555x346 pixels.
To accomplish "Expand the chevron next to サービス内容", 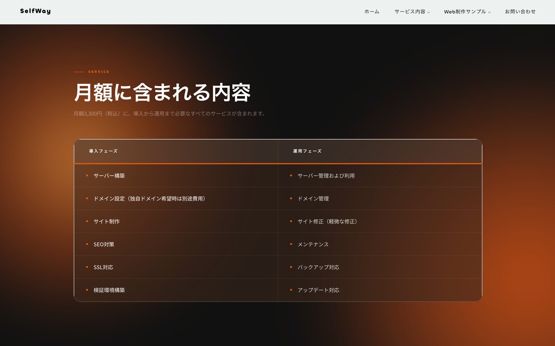I will 429,12.
